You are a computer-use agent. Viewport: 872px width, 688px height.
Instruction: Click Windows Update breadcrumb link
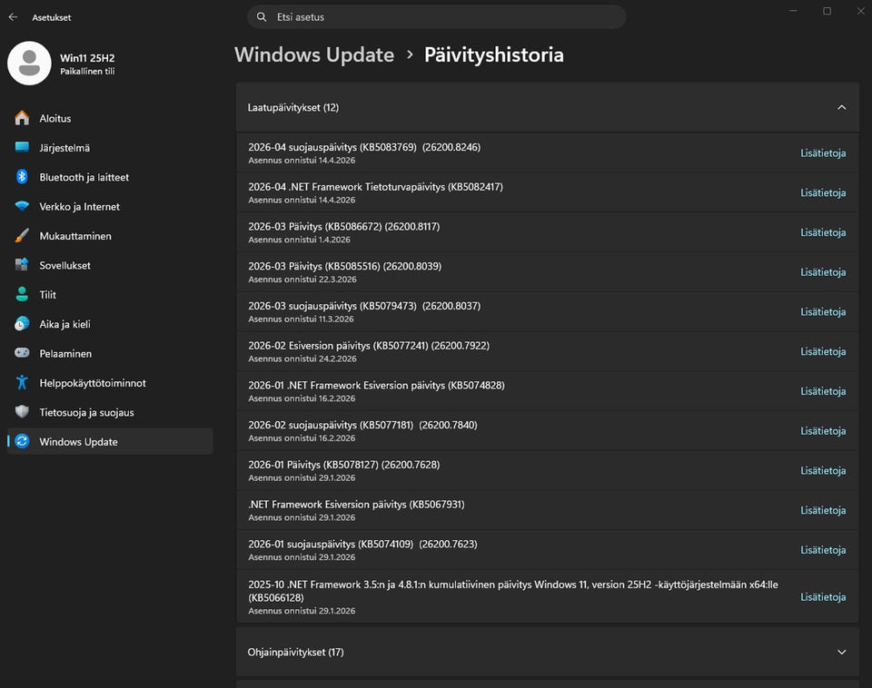[x=314, y=54]
